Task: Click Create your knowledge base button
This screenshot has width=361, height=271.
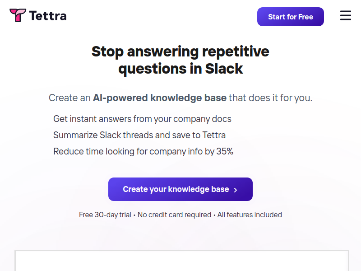Action: tap(180, 189)
